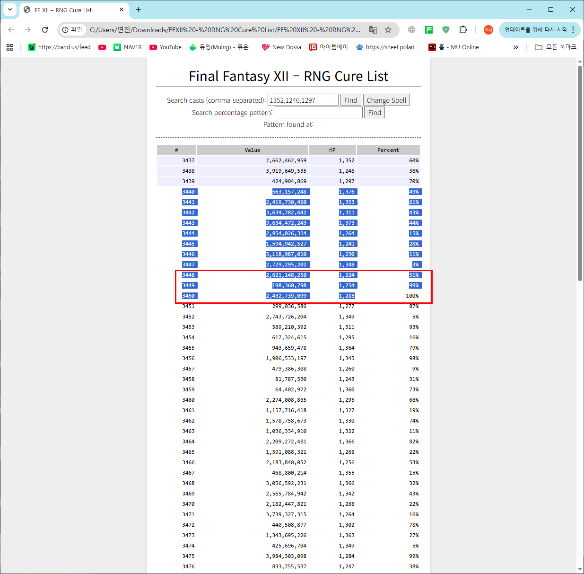Open the 모든 북마크 folder

[x=556, y=47]
